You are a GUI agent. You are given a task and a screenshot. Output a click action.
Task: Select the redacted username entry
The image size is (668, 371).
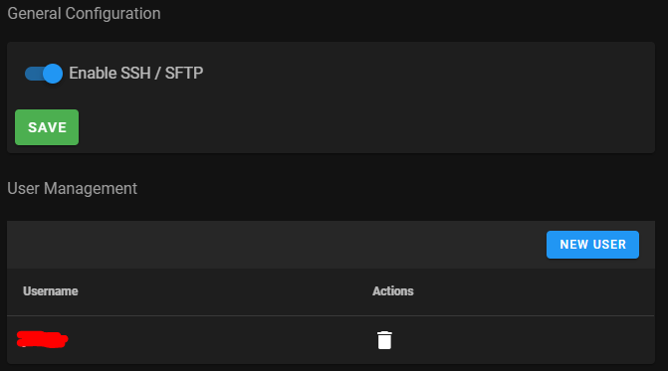coord(42,339)
